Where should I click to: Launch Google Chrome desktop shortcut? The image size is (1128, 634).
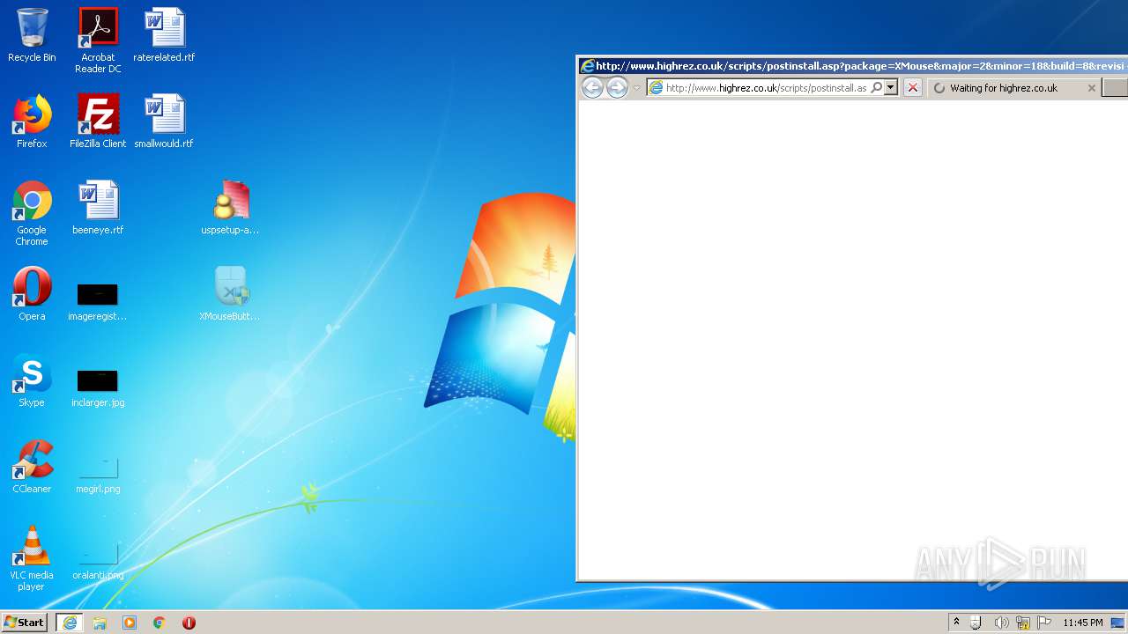coord(32,213)
